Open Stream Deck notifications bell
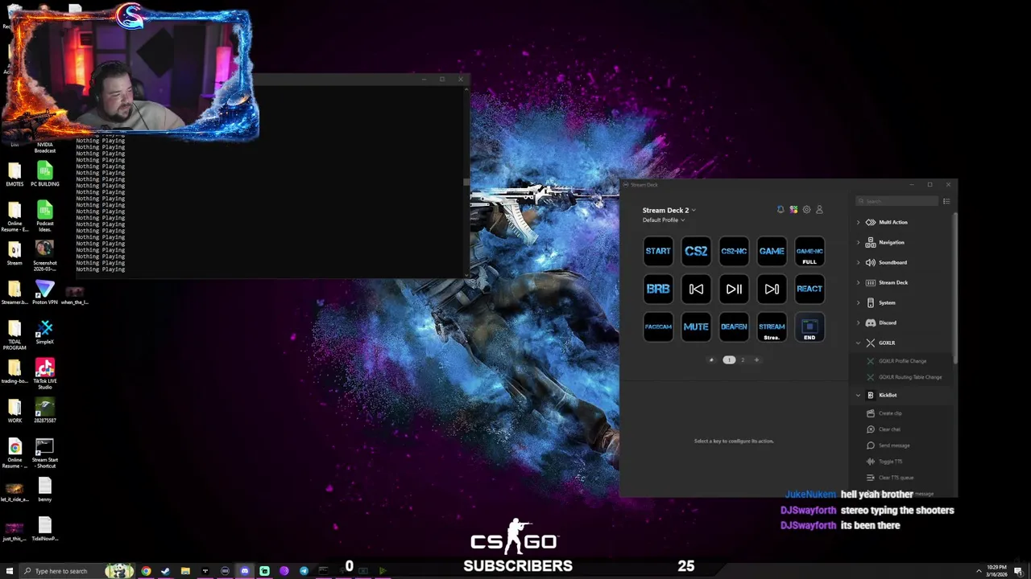 point(780,210)
